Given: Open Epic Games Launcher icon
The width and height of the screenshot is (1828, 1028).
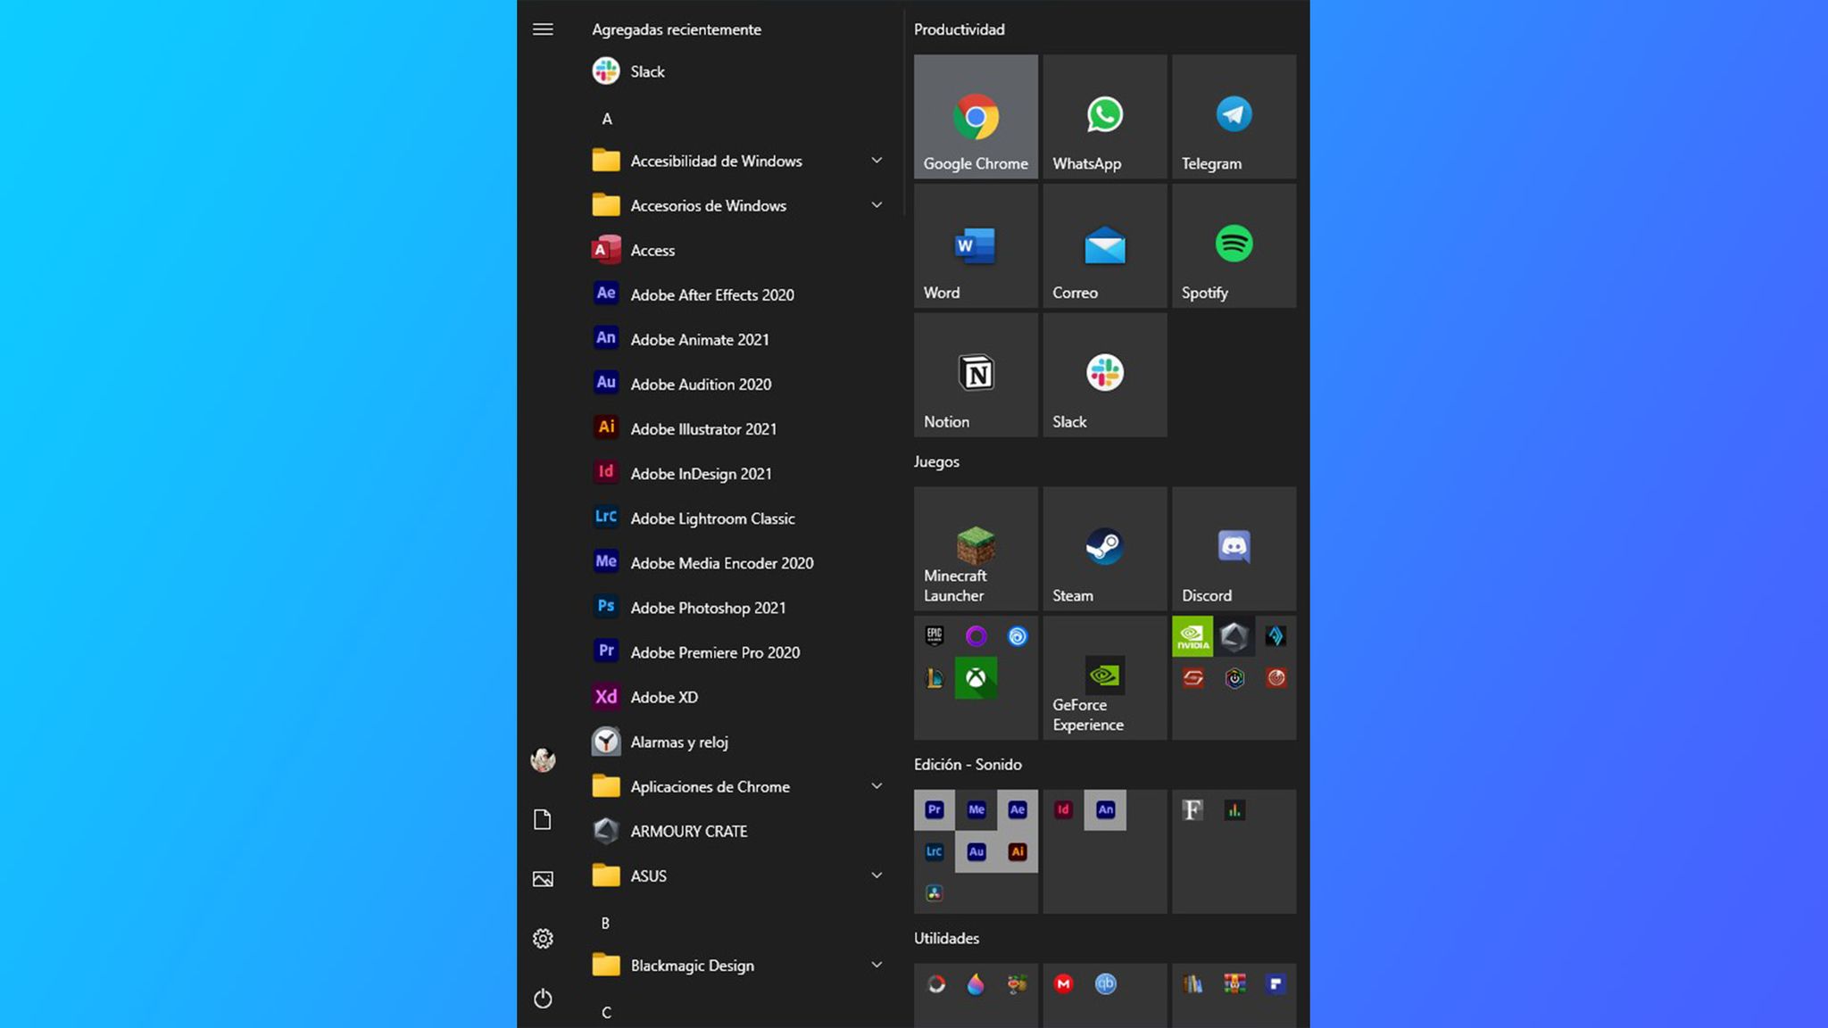Looking at the screenshot, I should click(934, 635).
